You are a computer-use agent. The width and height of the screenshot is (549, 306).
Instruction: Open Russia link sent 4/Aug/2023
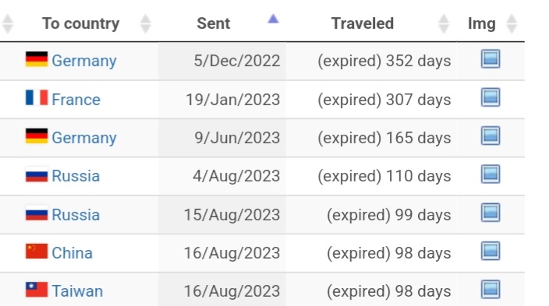(x=76, y=176)
